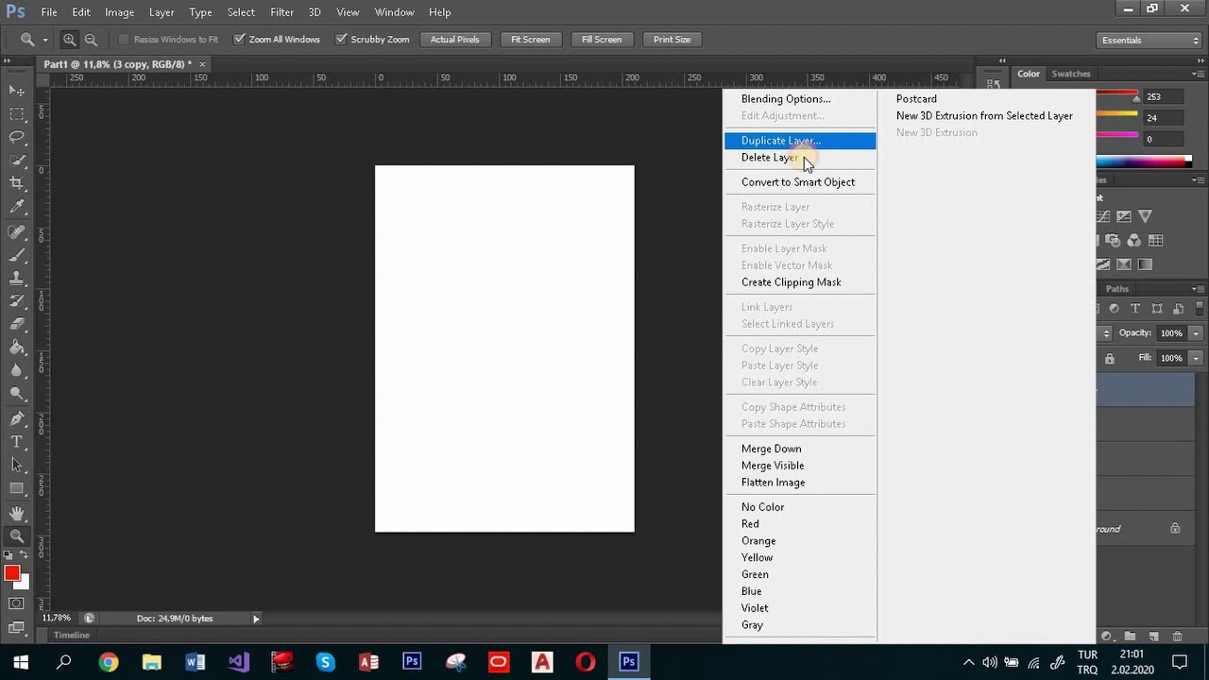
Task: Open the Zoom tool preset picker arrow
Action: click(45, 40)
